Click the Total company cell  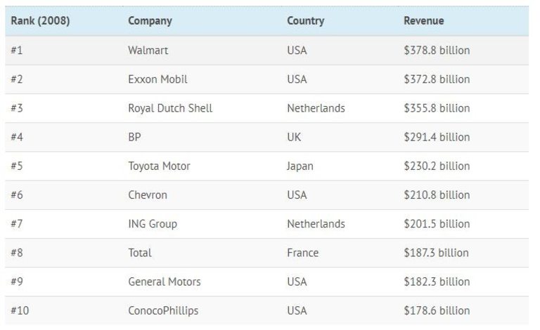[x=140, y=253]
